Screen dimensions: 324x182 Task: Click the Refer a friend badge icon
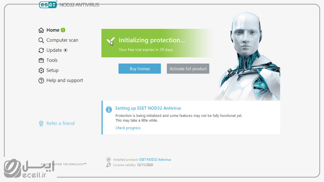[x=41, y=123]
